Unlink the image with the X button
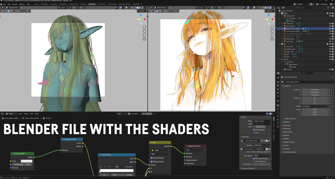 pyautogui.click(x=269, y=141)
